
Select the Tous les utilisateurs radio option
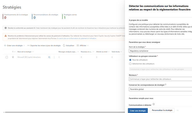[x=130, y=60]
